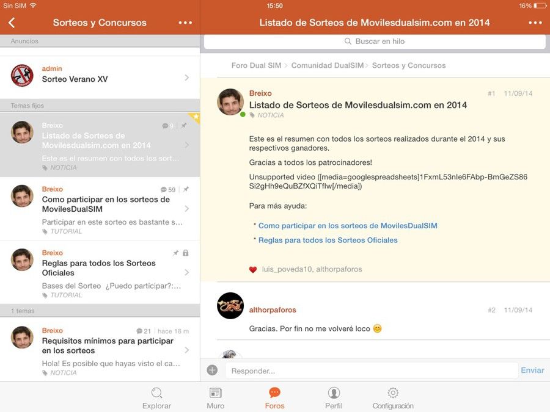Click post number #1
This screenshot has width=550, height=412.
click(491, 93)
